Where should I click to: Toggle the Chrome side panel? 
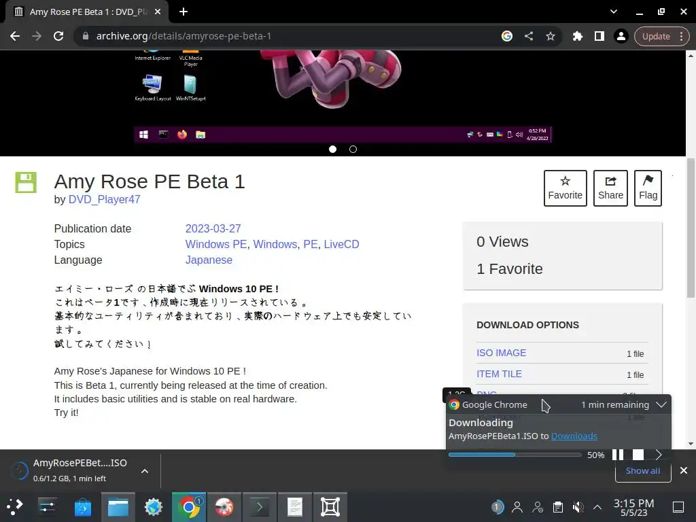click(x=599, y=36)
